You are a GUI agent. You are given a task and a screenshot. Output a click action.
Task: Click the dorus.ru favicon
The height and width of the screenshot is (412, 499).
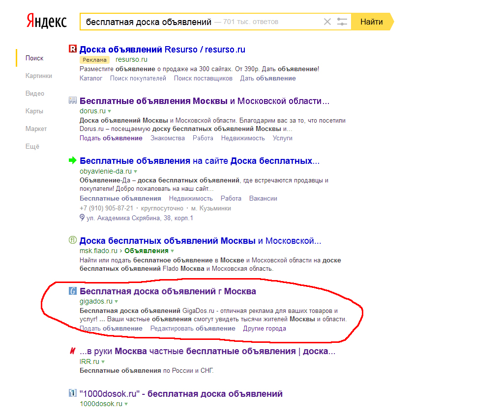tap(73, 100)
